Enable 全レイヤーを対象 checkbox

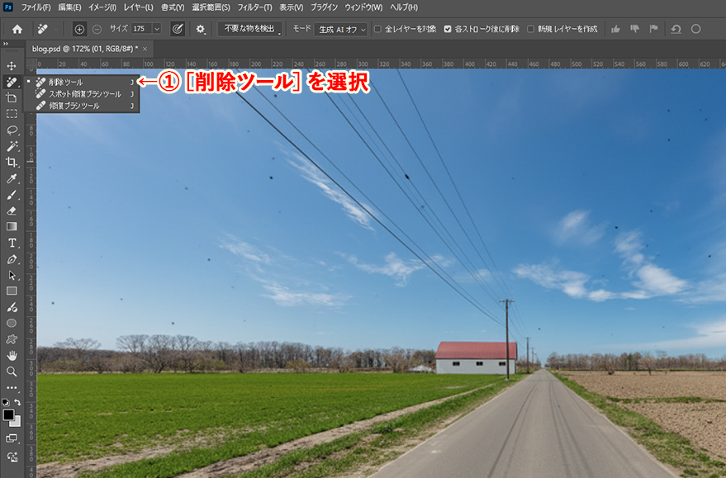(378, 29)
